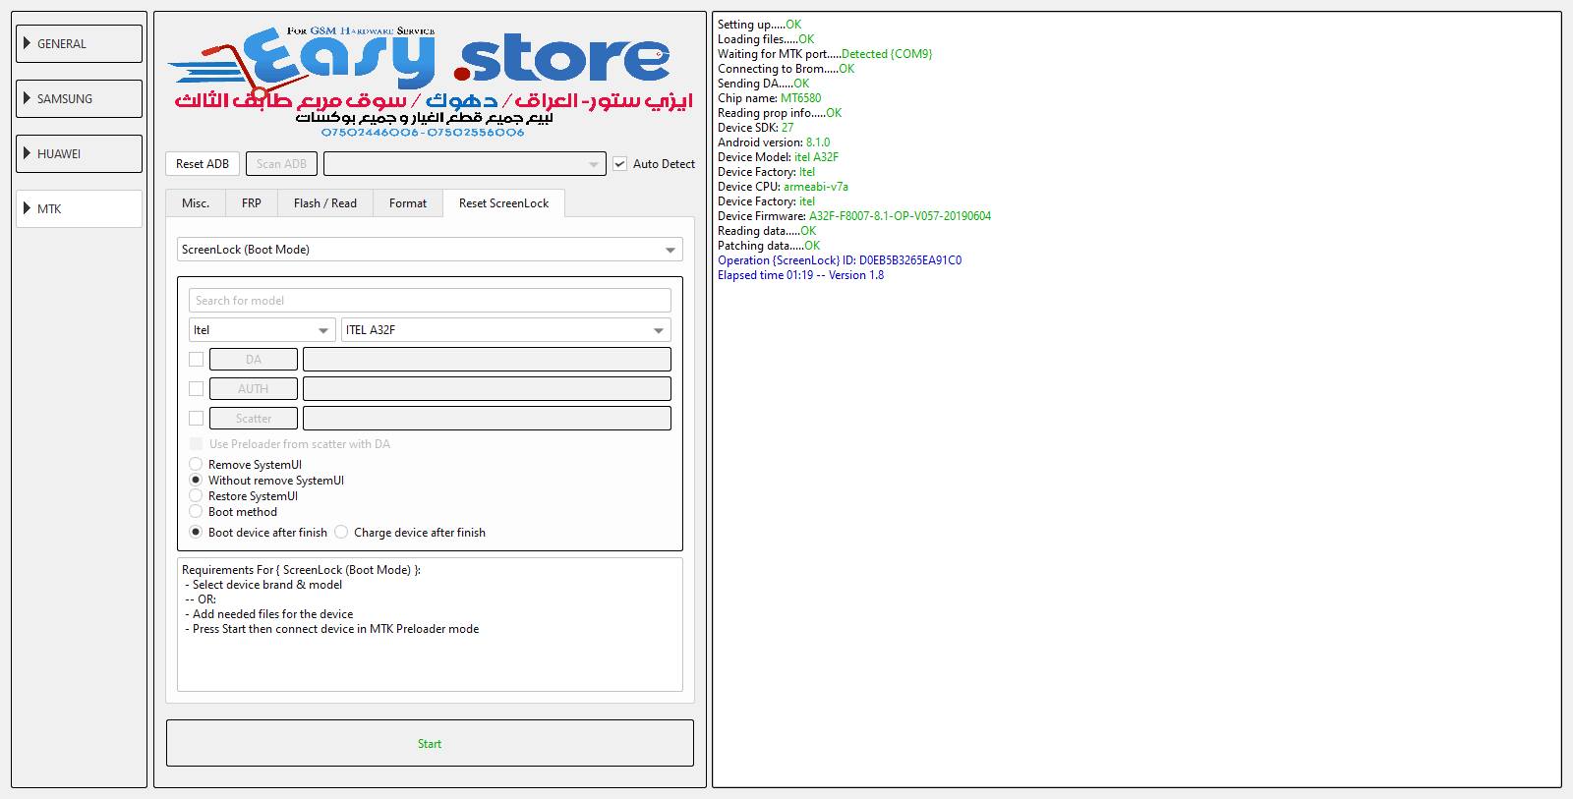The width and height of the screenshot is (1573, 799).
Task: Click the DA file path field
Action: coord(488,360)
